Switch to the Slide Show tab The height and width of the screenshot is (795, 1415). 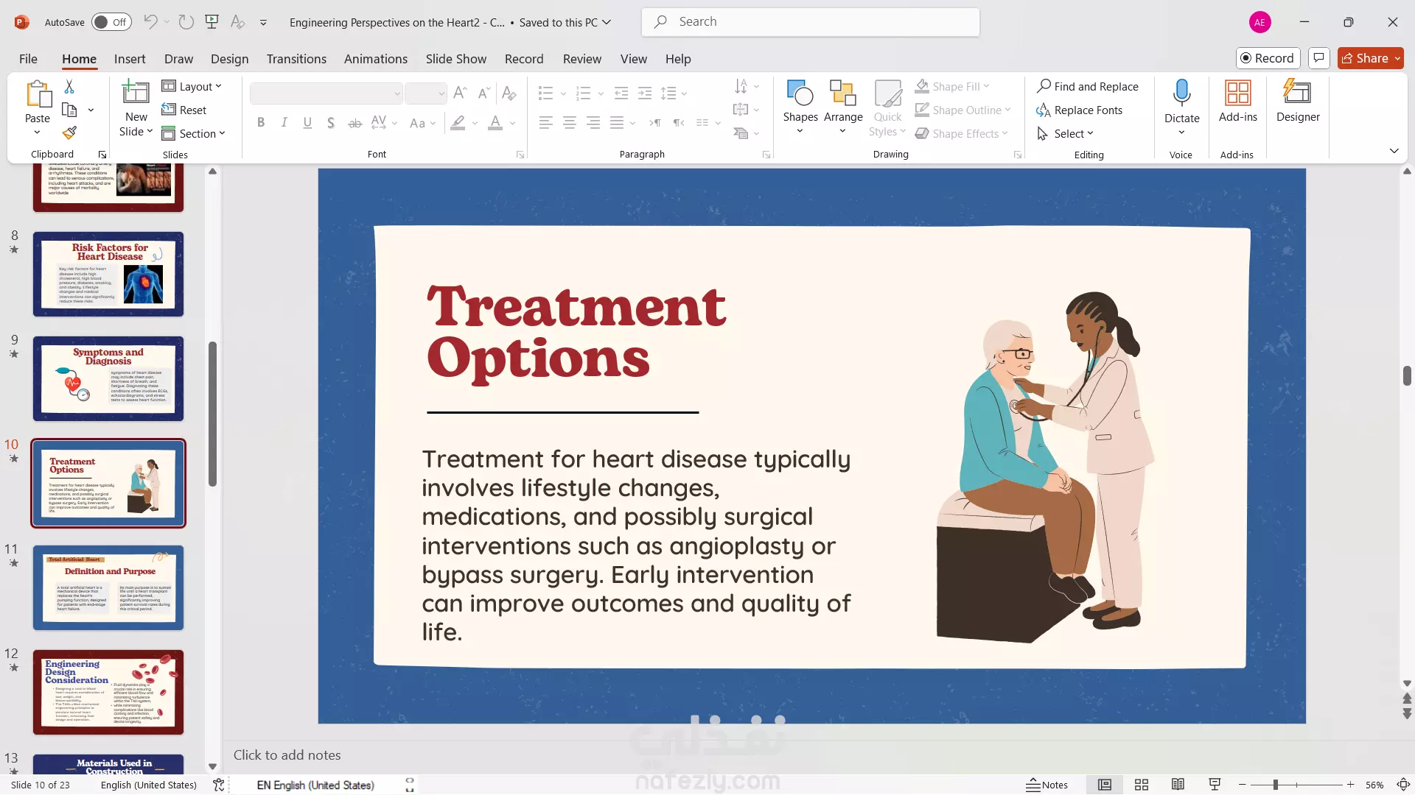[x=455, y=59]
